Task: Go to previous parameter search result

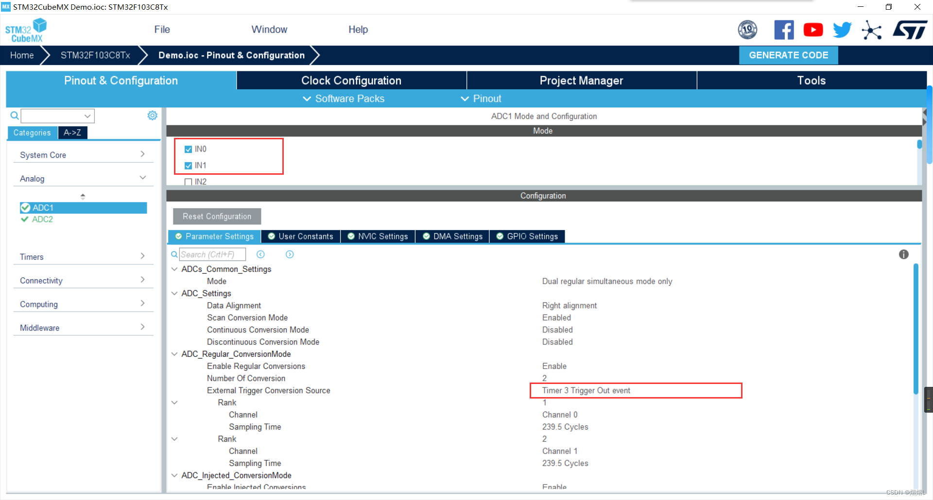Action: [260, 254]
